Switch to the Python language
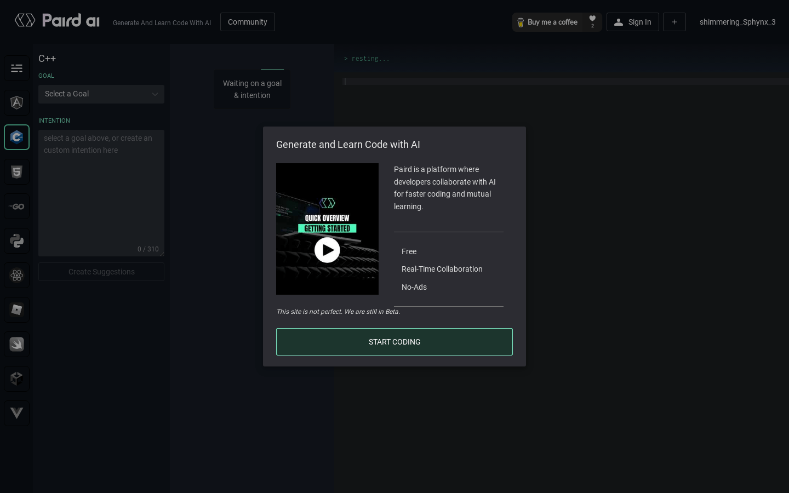The height and width of the screenshot is (493, 789). (16, 241)
